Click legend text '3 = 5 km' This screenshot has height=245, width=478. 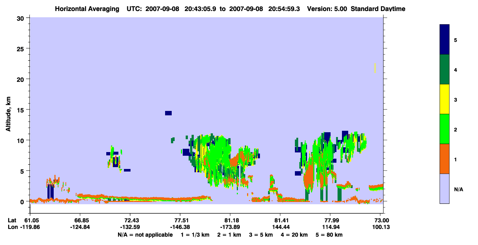(x=261, y=235)
